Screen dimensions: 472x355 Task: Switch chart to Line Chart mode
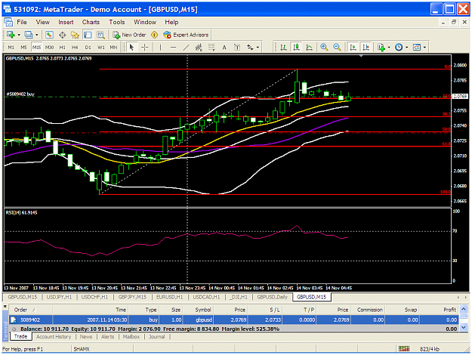(x=309, y=48)
